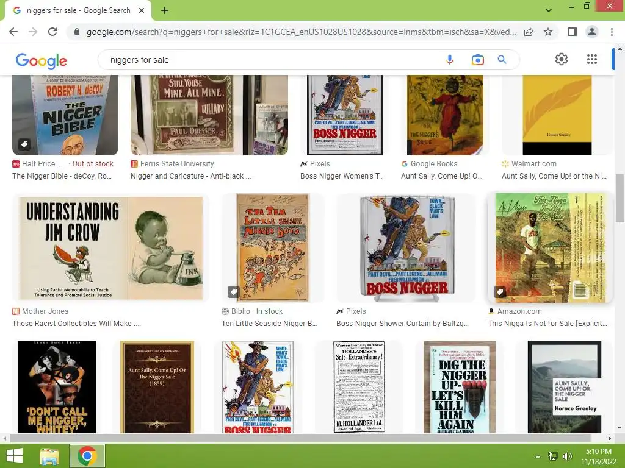Click 'These Racist Collectibles Will Make ...' title
The width and height of the screenshot is (625, 468).
[x=76, y=324]
